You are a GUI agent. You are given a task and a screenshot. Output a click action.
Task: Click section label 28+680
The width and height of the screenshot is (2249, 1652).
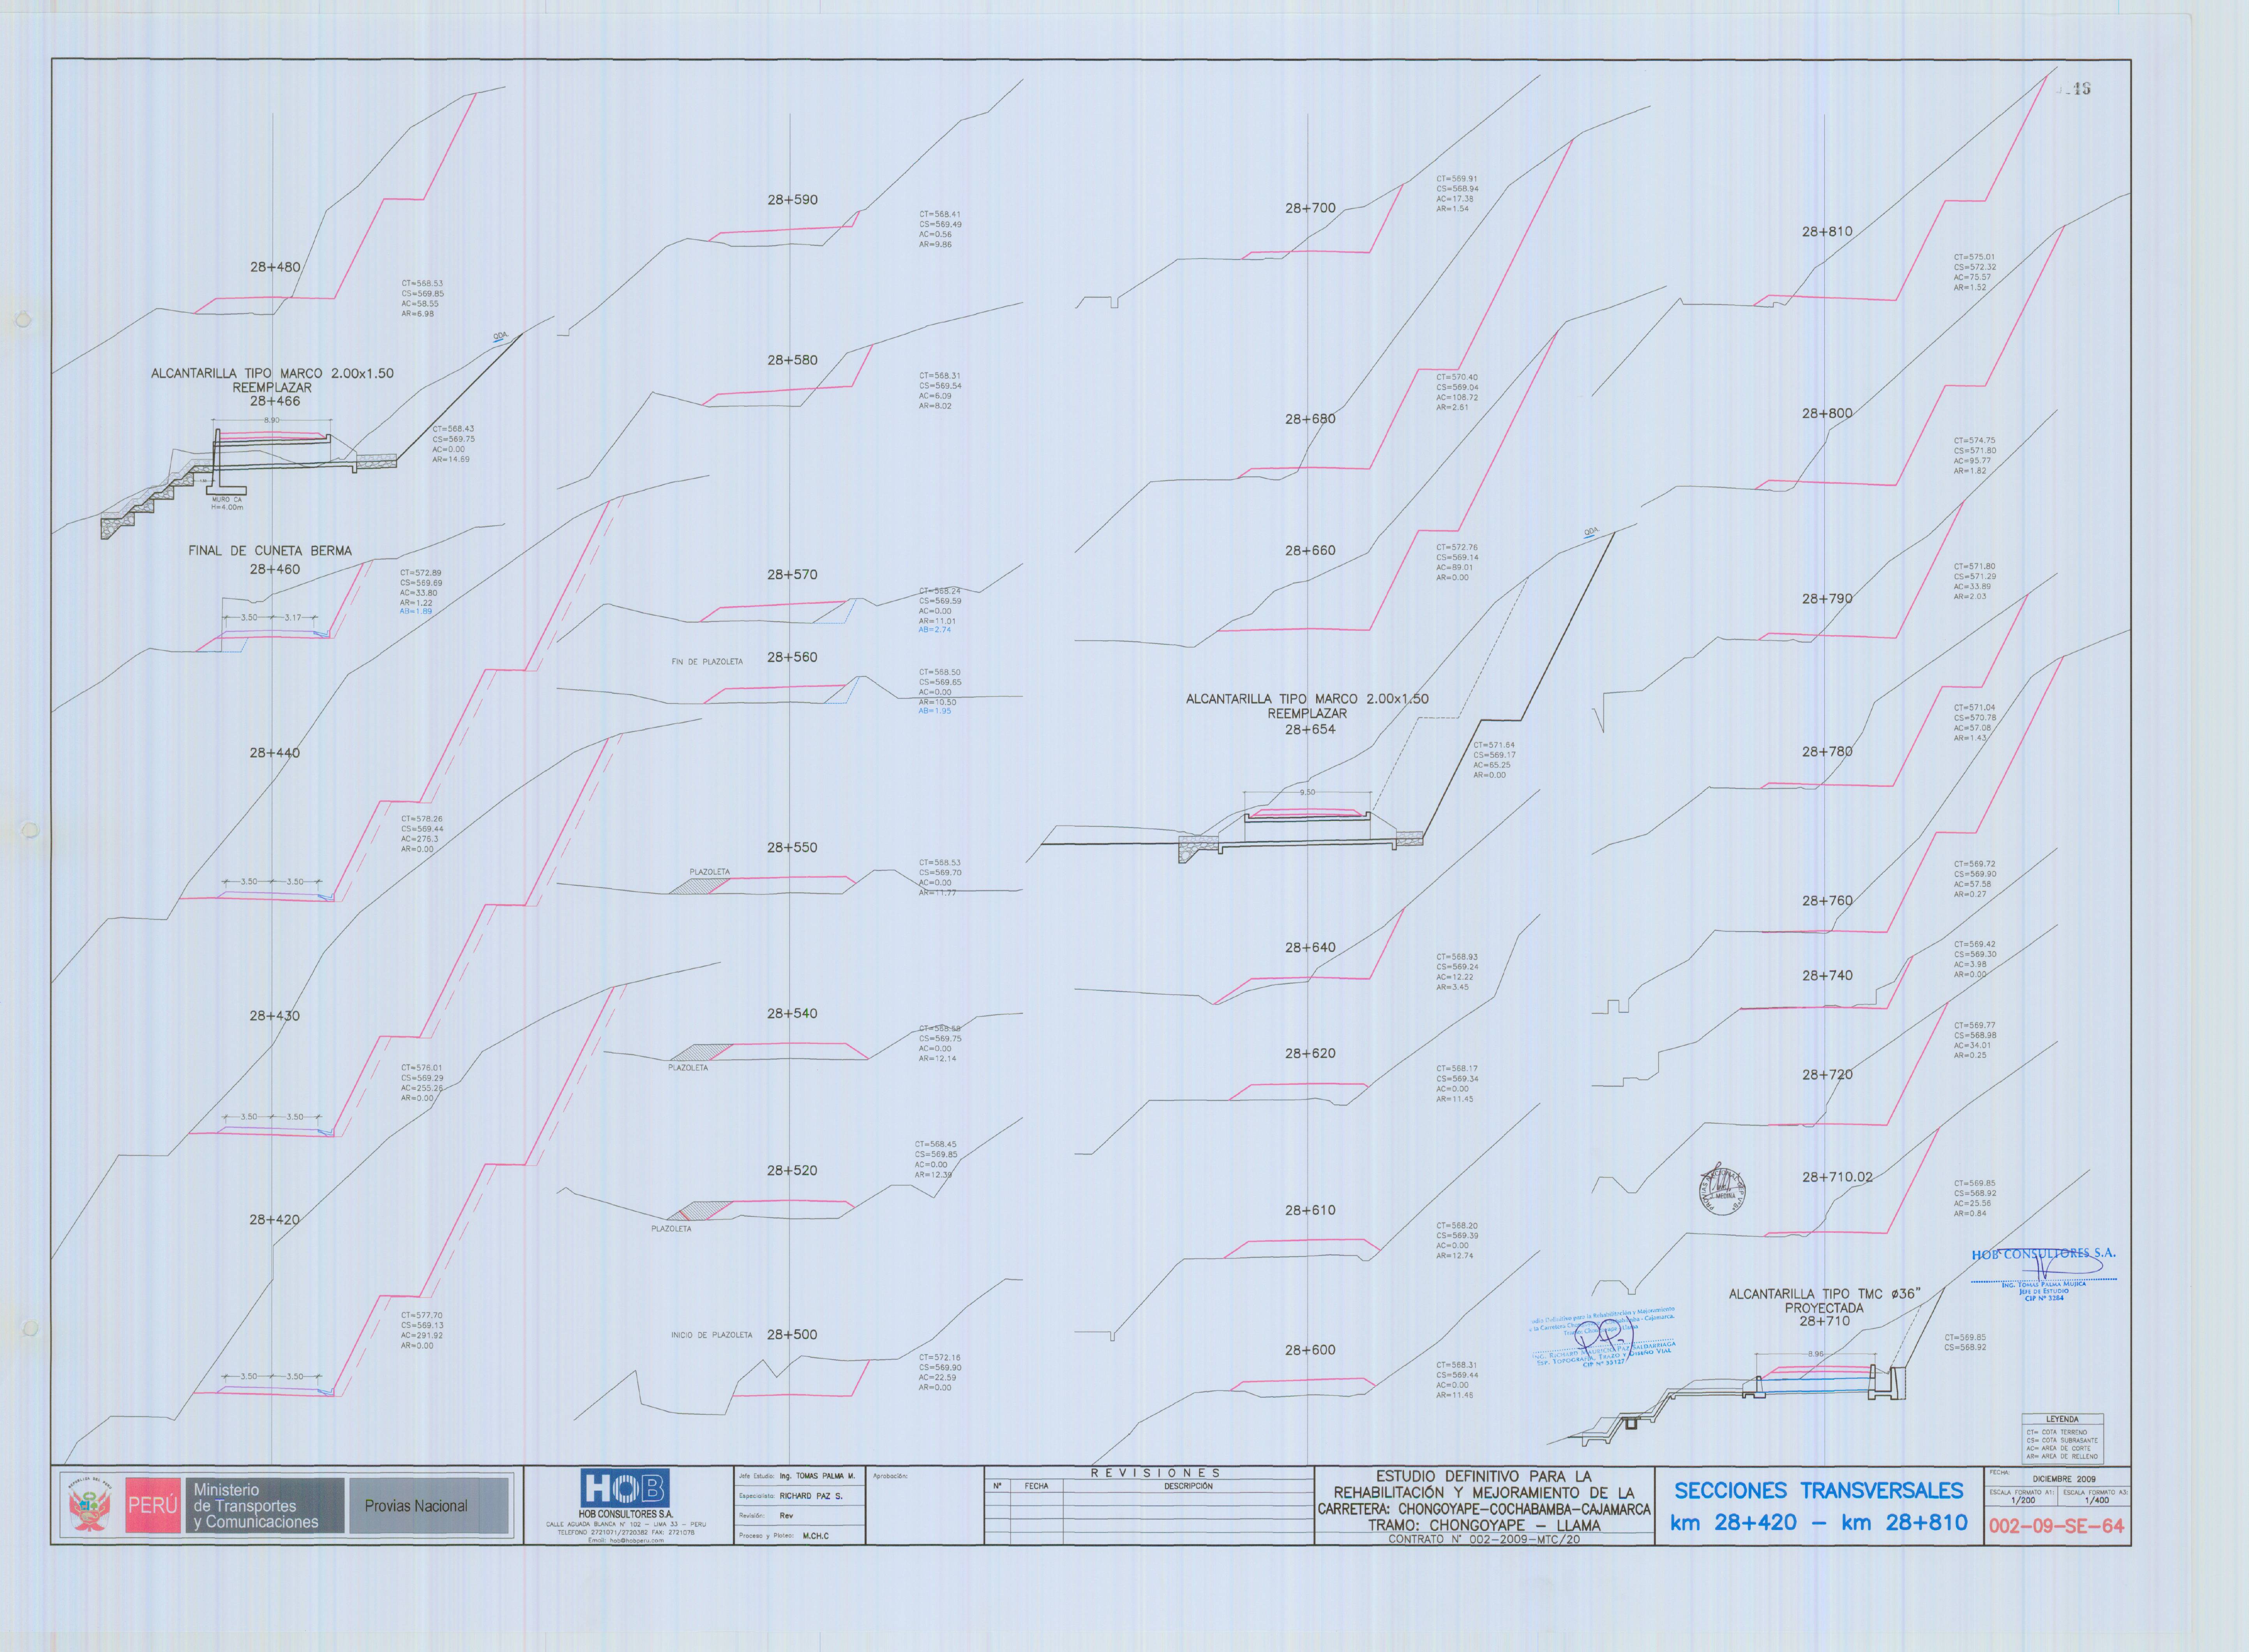pos(1310,419)
